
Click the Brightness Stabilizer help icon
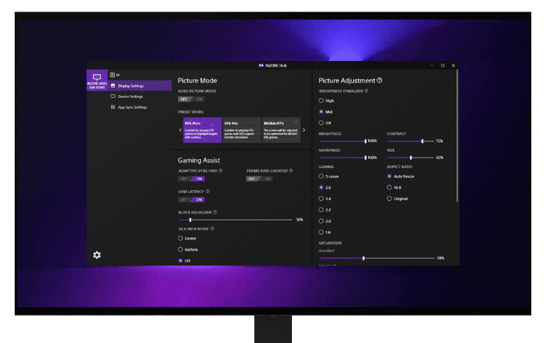[366, 91]
